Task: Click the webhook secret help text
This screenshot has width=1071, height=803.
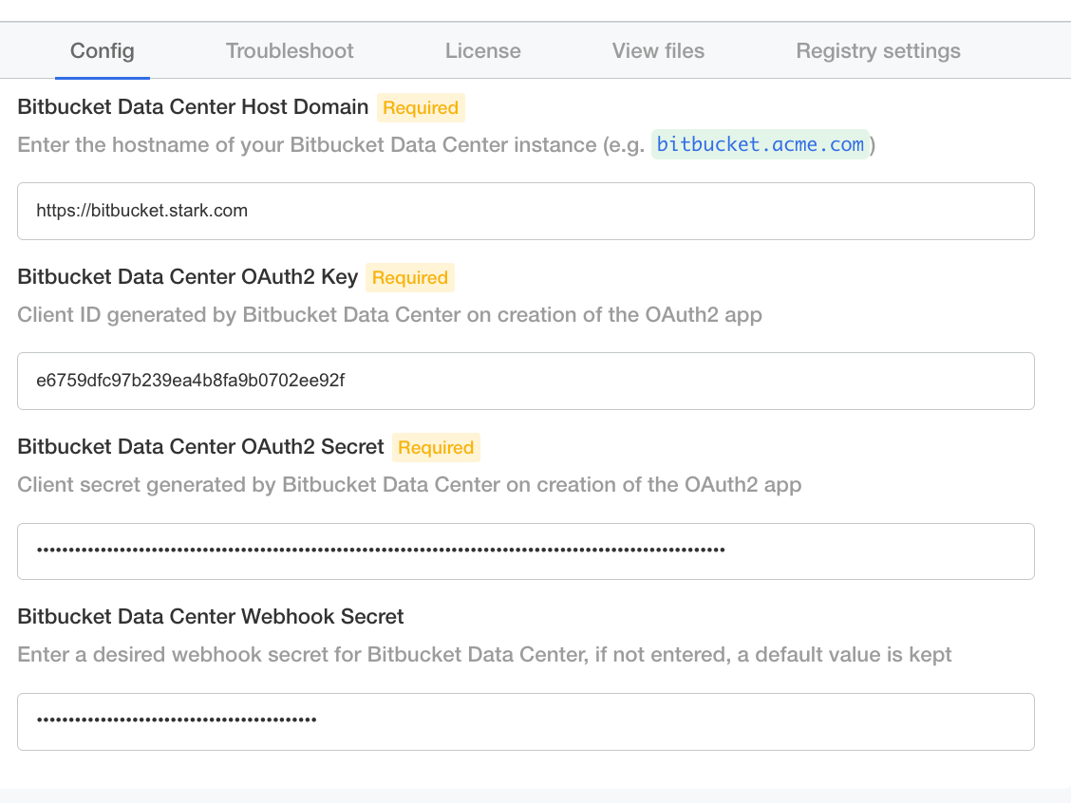Action: pos(484,655)
